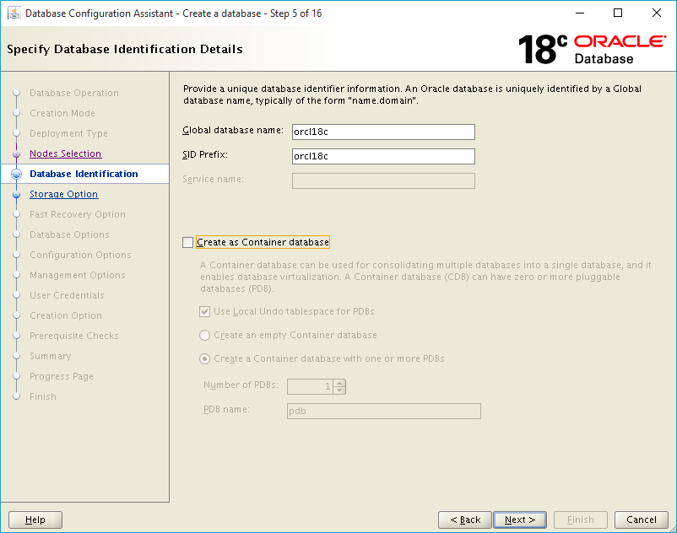Open Help for this wizard
The height and width of the screenshot is (533, 677).
(35, 520)
